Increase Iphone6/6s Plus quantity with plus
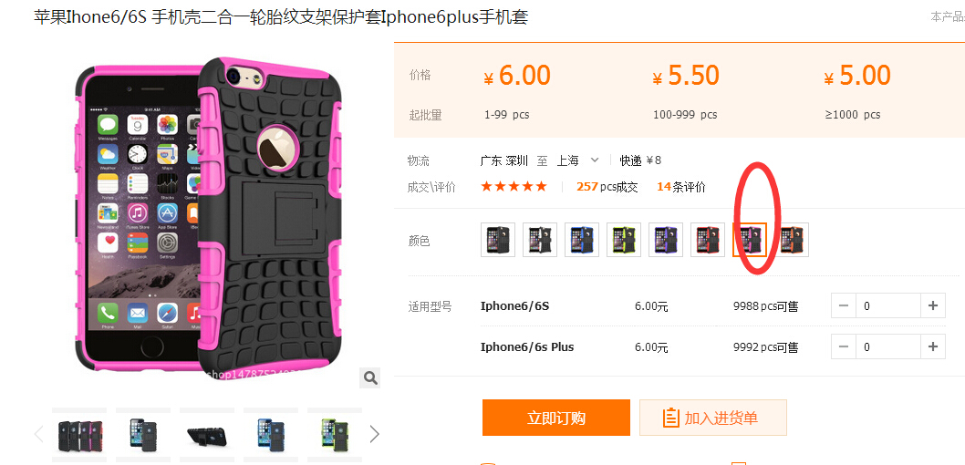 click(933, 346)
